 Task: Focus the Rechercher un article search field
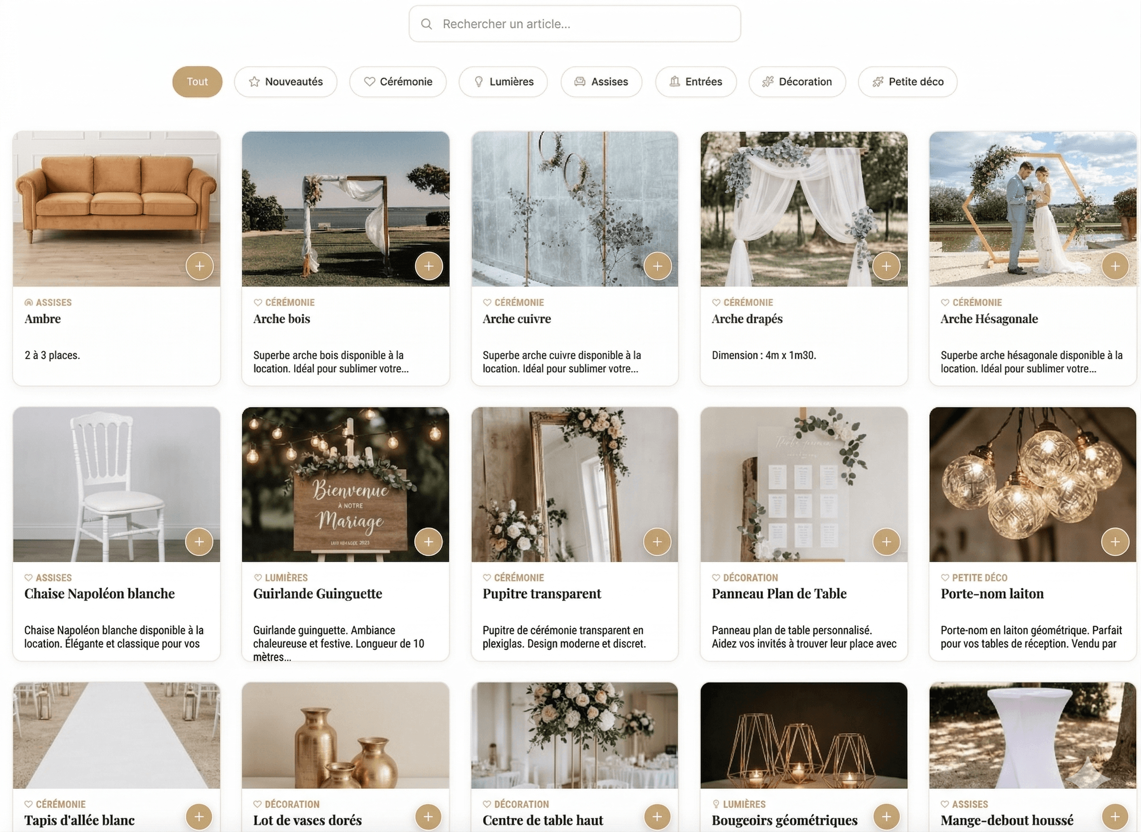[575, 24]
